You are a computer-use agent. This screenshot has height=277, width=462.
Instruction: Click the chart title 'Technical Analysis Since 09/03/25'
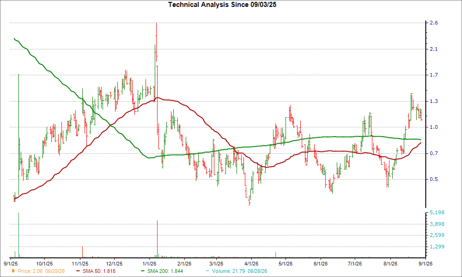pos(223,5)
